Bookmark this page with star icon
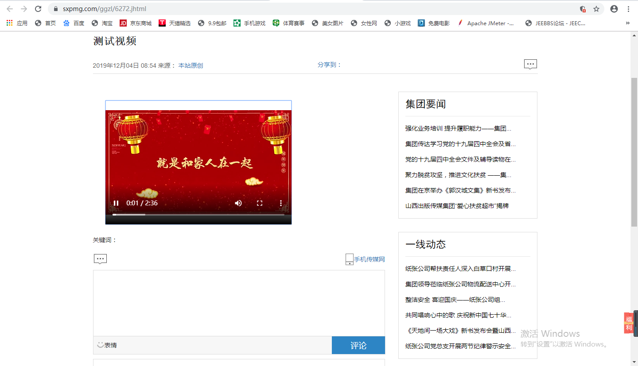The height and width of the screenshot is (366, 638). (x=596, y=9)
